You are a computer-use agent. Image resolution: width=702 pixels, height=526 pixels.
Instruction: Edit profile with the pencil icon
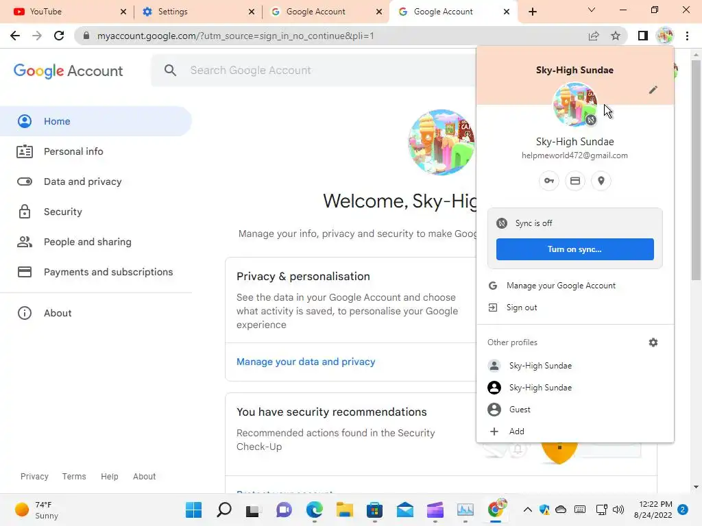(653, 90)
